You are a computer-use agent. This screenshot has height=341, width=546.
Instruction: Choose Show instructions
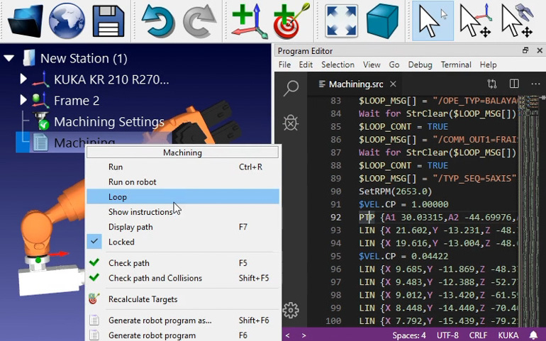pyautogui.click(x=183, y=212)
